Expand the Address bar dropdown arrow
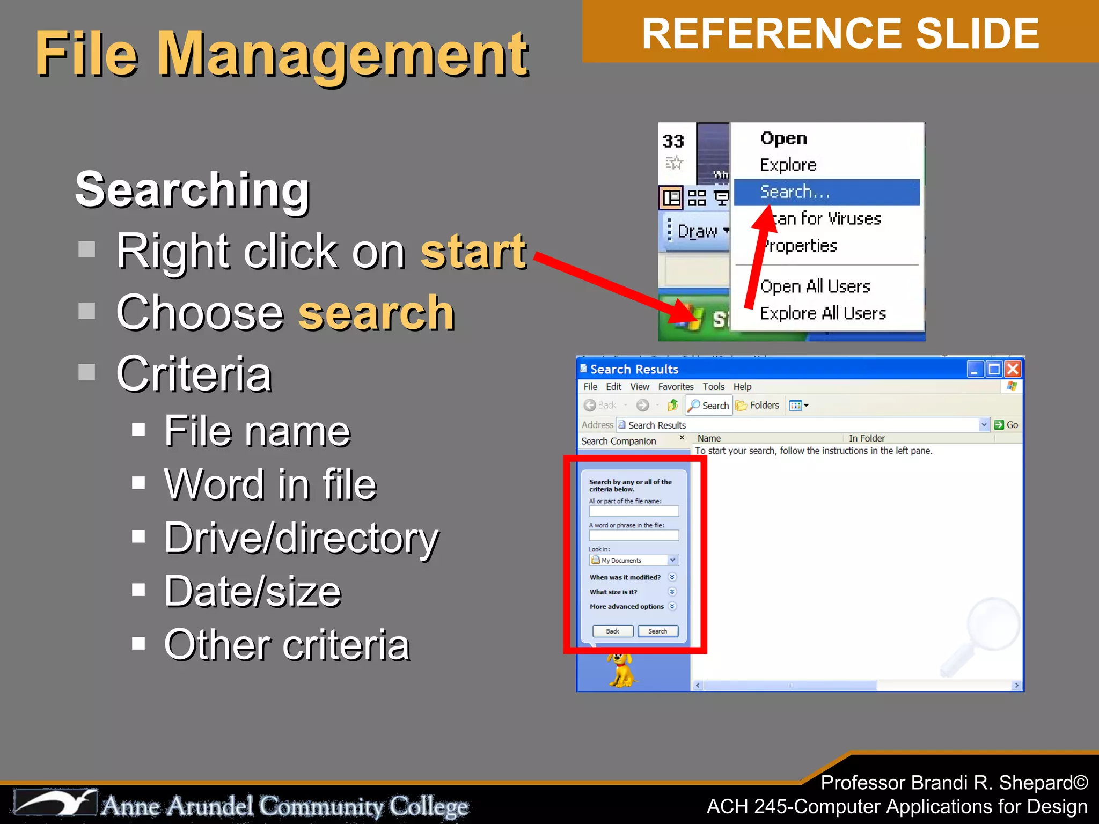Screen dimensions: 1099x824 tap(984, 425)
